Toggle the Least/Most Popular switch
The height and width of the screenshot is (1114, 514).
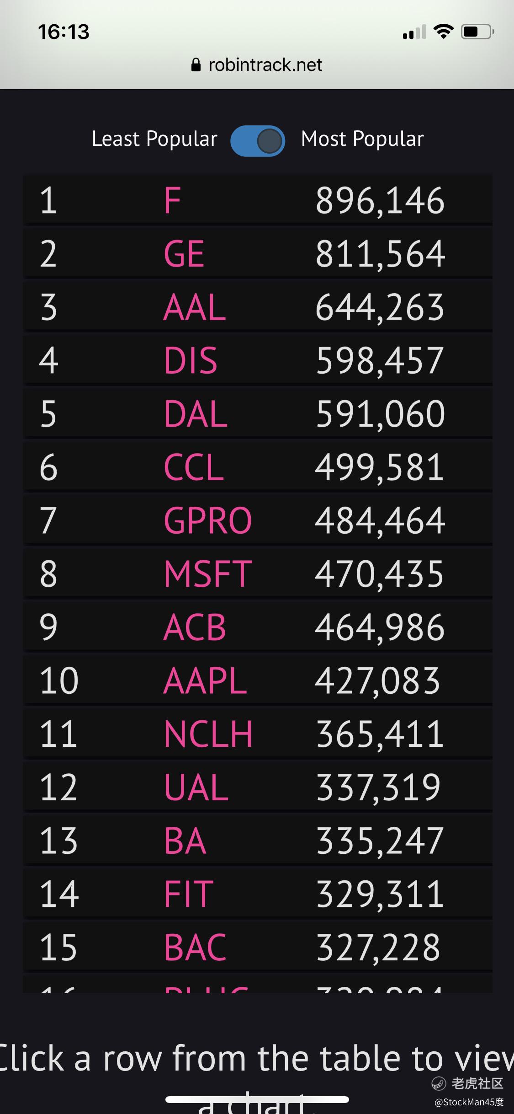(x=258, y=141)
